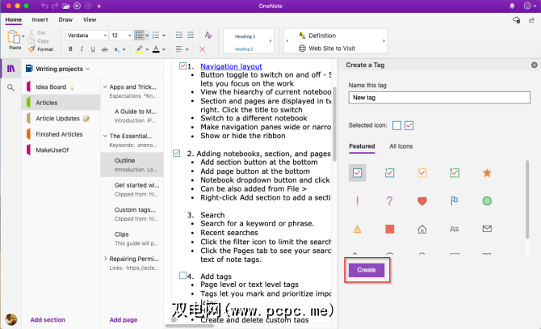Screen dimensions: 541x329
Task: Switch to the Insert tab
Action: [40, 19]
